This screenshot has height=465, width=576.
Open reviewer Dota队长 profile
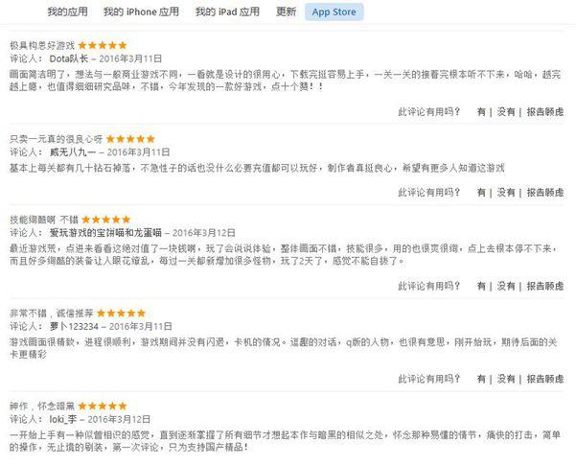69,58
